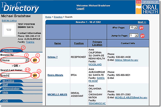
Task: Open the MICHELLE ABLES listing
Action: (57, 94)
